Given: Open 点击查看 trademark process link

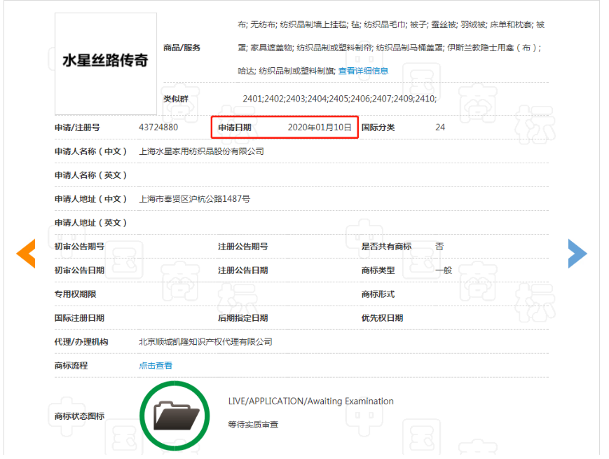Looking at the screenshot, I should 156,365.
